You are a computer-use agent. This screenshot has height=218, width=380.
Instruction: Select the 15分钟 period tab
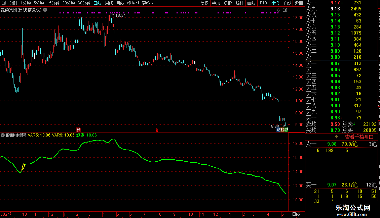coord(53,3)
